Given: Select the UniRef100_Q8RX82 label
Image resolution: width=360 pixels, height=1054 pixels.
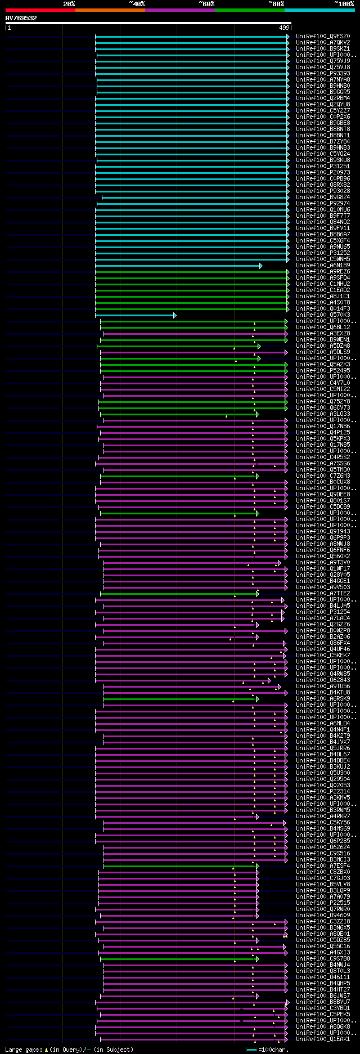Looking at the screenshot, I should click(x=323, y=185).
